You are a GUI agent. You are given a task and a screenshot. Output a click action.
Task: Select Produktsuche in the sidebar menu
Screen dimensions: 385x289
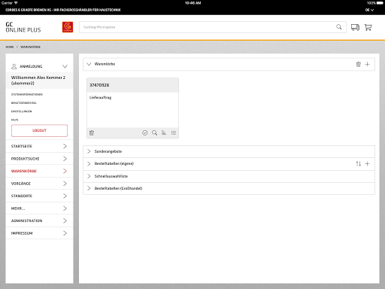click(39, 159)
